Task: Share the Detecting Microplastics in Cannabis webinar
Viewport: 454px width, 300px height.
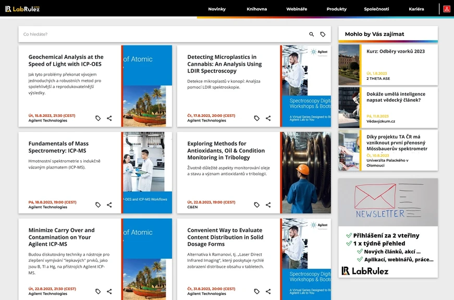Action: [268, 118]
